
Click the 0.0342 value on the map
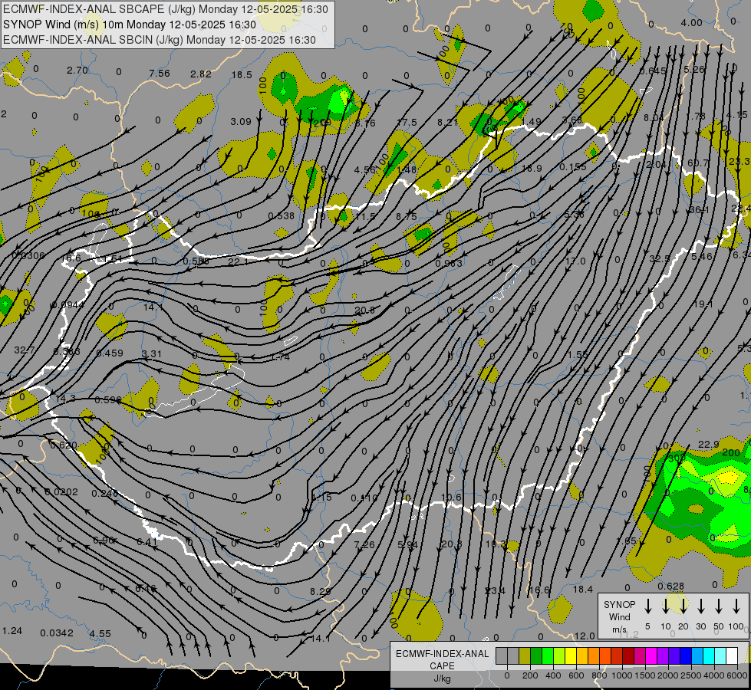(x=57, y=633)
